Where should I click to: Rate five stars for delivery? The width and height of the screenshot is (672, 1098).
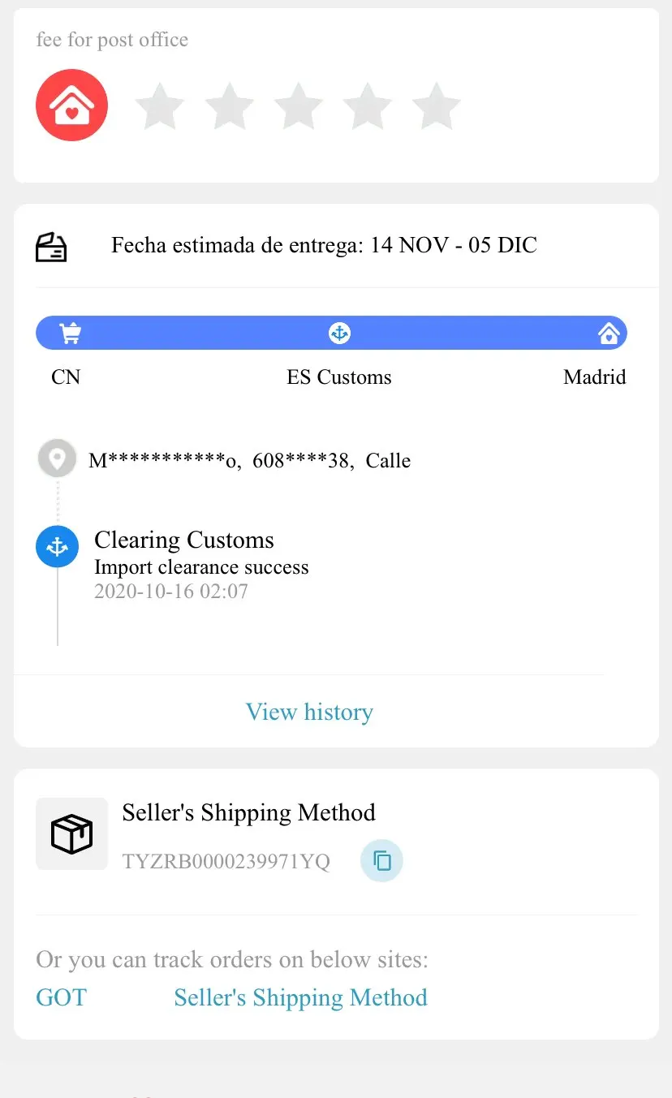436,106
